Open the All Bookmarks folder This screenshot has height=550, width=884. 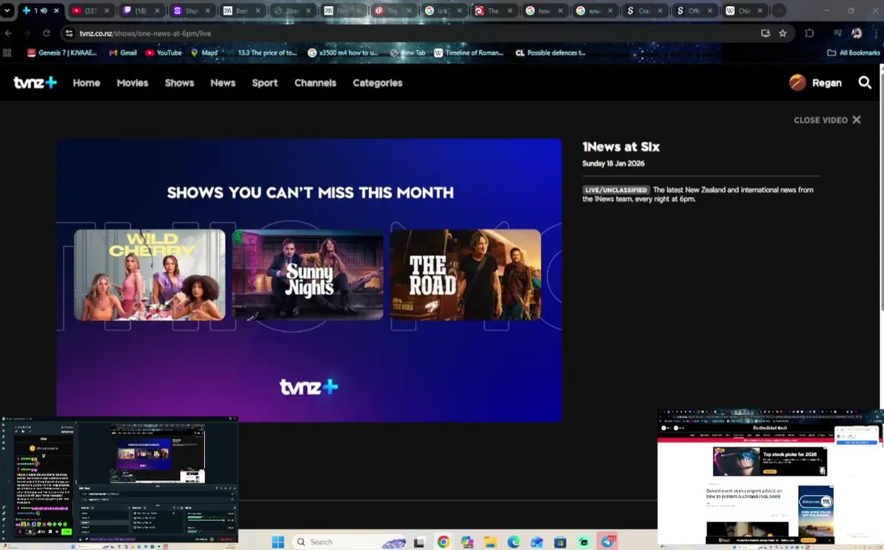pos(853,53)
